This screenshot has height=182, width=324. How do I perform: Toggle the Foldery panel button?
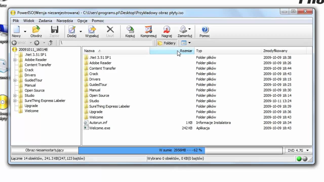(167, 43)
